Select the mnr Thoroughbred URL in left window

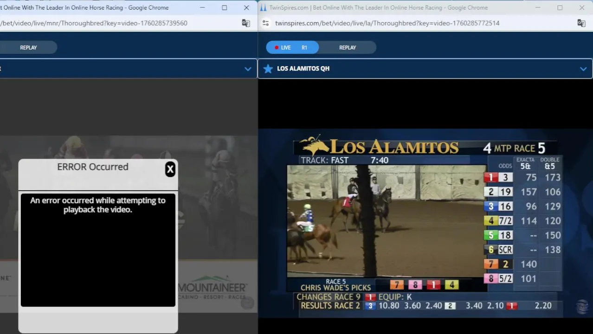click(94, 23)
